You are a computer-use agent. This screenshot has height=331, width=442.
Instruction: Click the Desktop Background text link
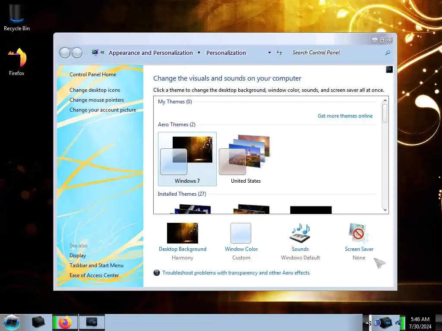pyautogui.click(x=183, y=249)
